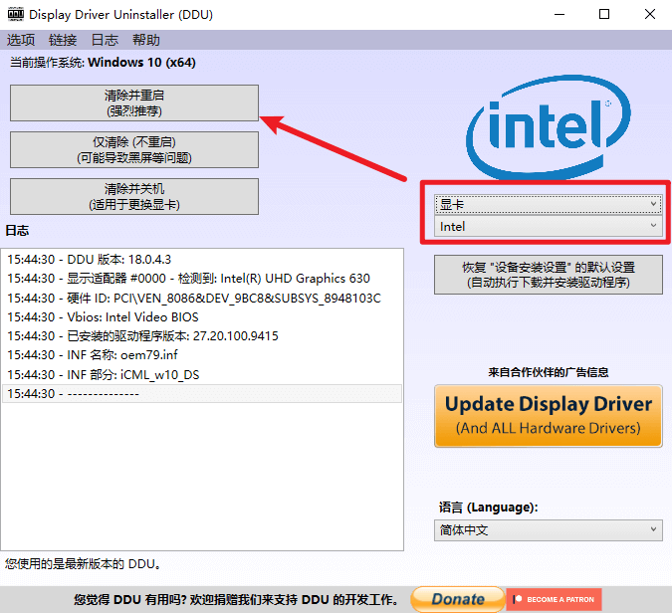672x613 pixels.
Task: Click the Become a Patron button
Action: (x=554, y=599)
